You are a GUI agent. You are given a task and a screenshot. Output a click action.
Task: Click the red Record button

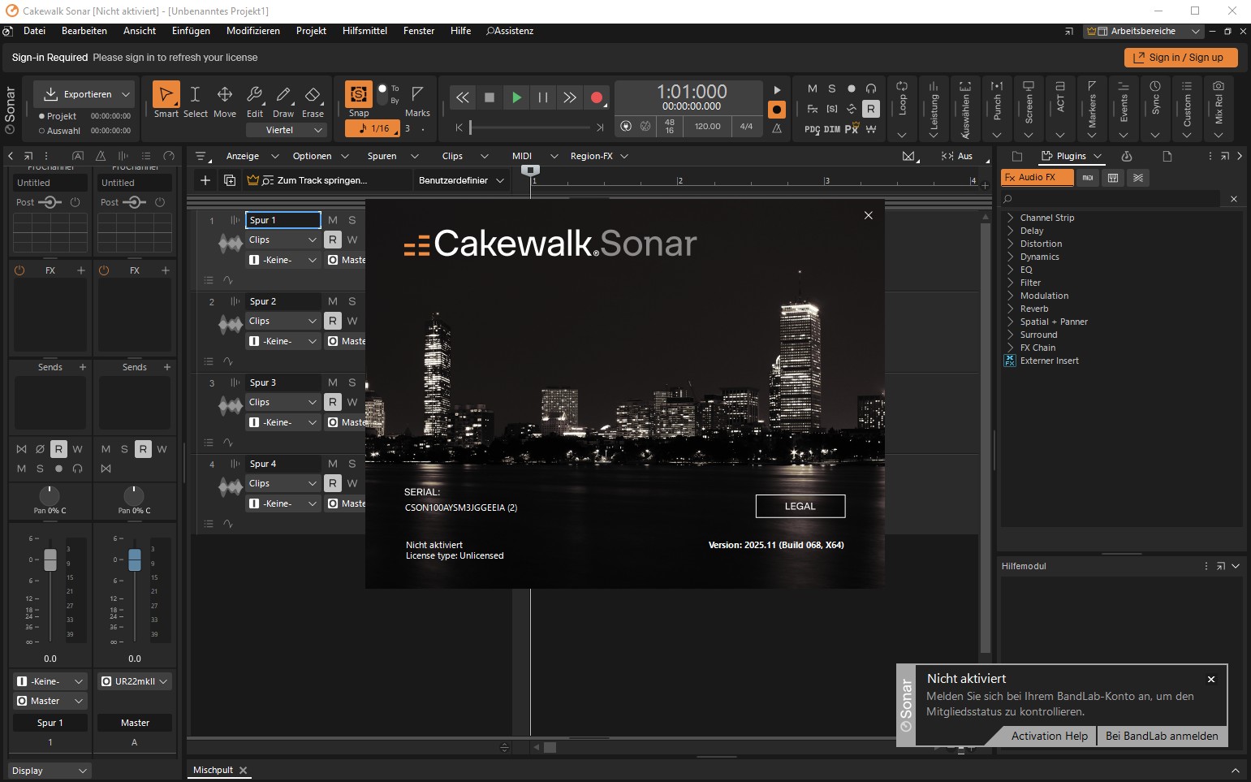[x=597, y=97]
